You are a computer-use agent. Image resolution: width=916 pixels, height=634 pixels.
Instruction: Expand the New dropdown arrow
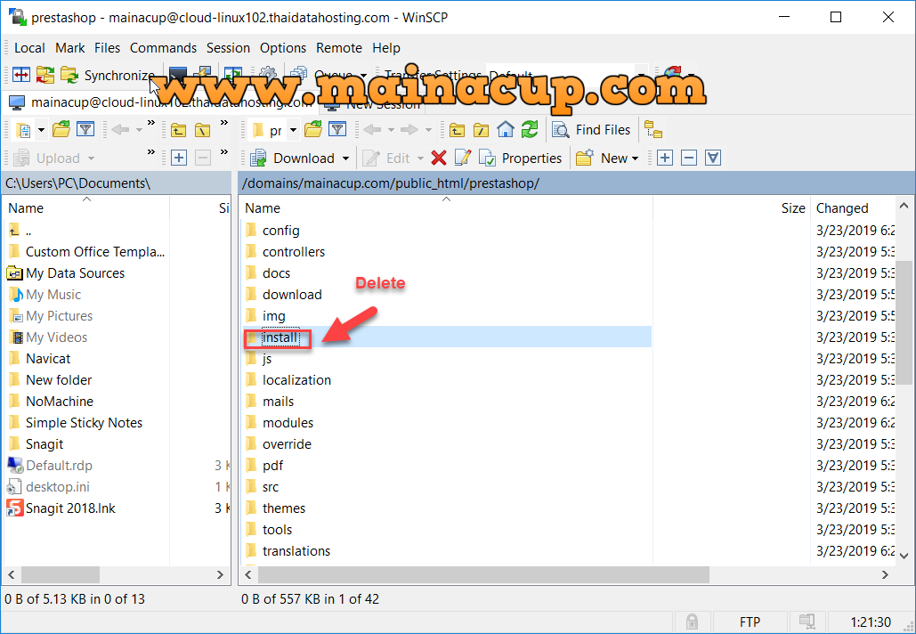pos(635,158)
